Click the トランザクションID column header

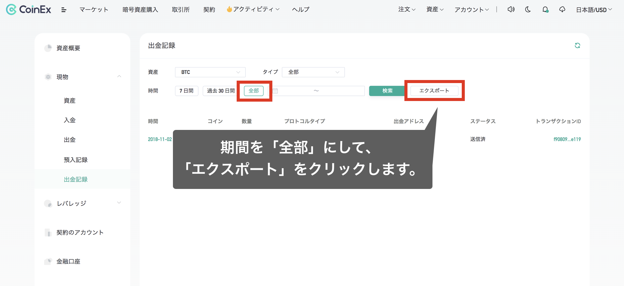558,121
